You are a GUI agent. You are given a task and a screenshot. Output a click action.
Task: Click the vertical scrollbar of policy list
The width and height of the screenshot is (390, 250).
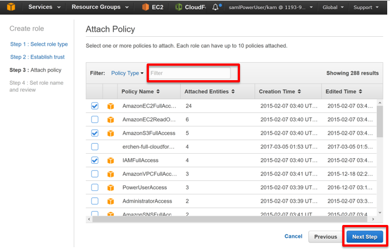(x=379, y=121)
